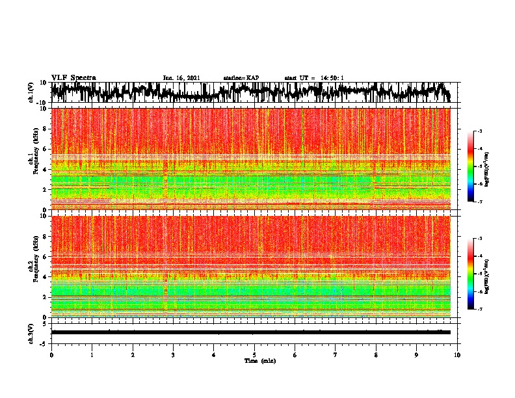Click the ch.3 flat voltage trace
Image resolution: width=515 pixels, height=398 pixels.
click(x=250, y=332)
